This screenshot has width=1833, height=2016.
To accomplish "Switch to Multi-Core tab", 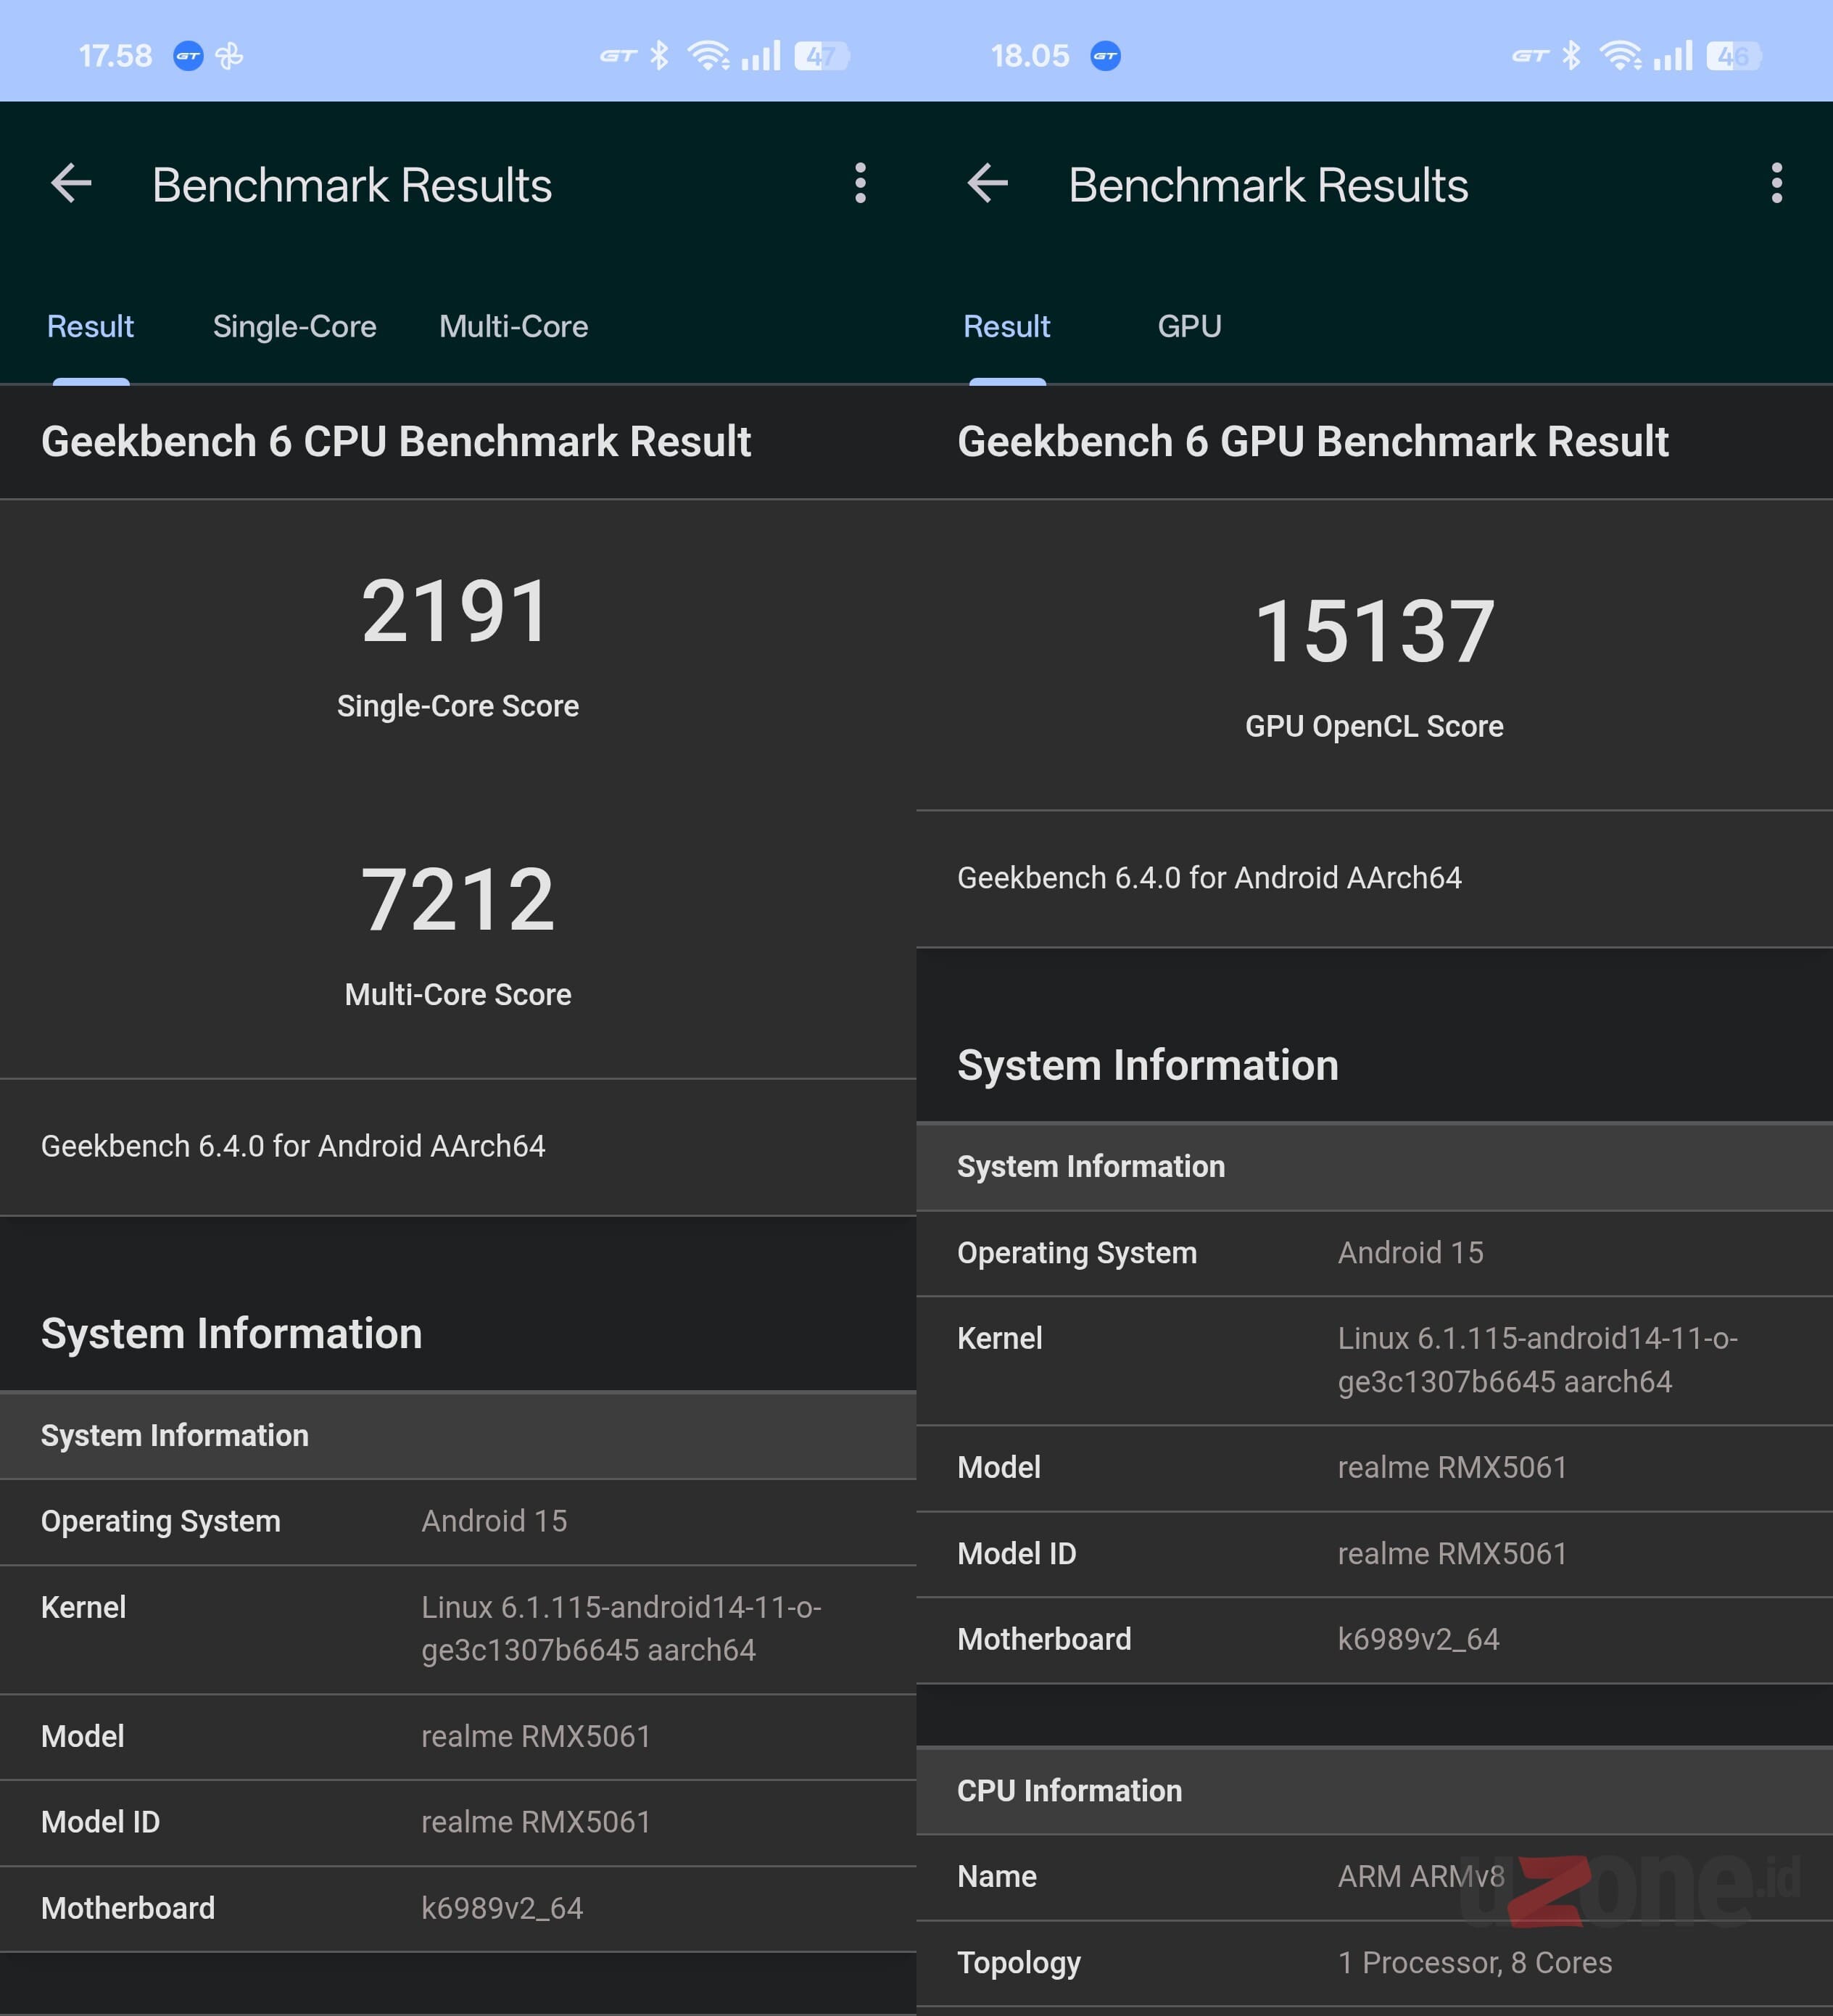I will [x=513, y=326].
